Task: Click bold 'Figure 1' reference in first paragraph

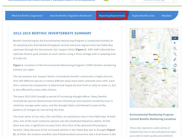Action: coord(81,49)
